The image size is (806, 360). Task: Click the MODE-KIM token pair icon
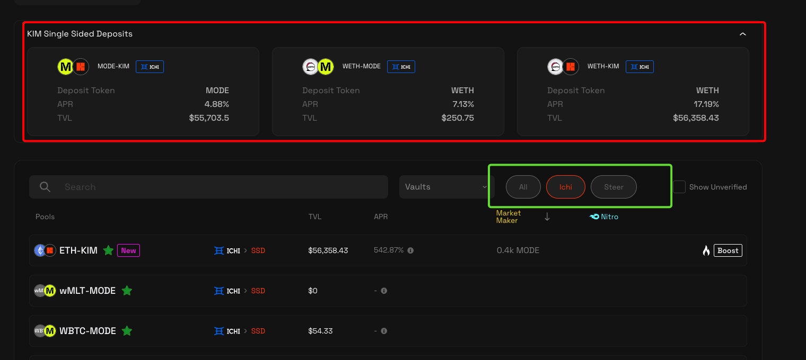(x=73, y=67)
